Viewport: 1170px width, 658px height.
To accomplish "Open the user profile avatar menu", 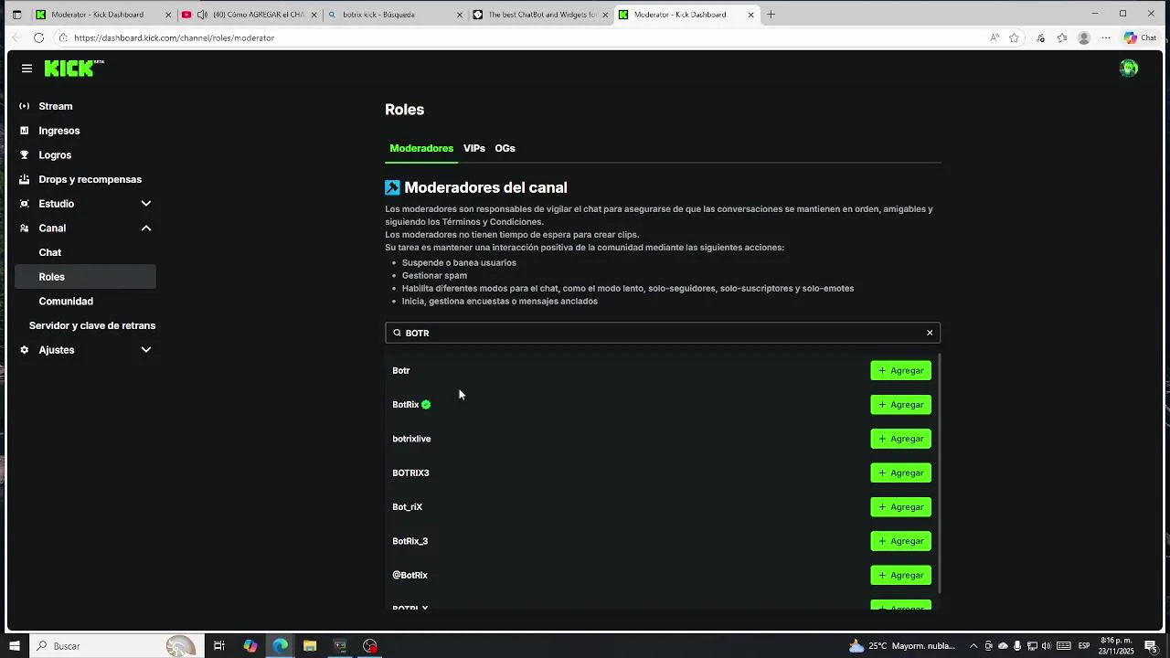I will pos(1129,69).
